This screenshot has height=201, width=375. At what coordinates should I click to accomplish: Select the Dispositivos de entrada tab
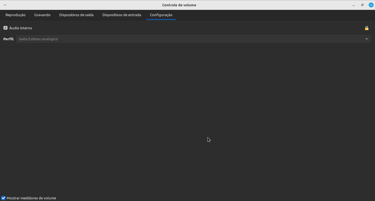122,15
